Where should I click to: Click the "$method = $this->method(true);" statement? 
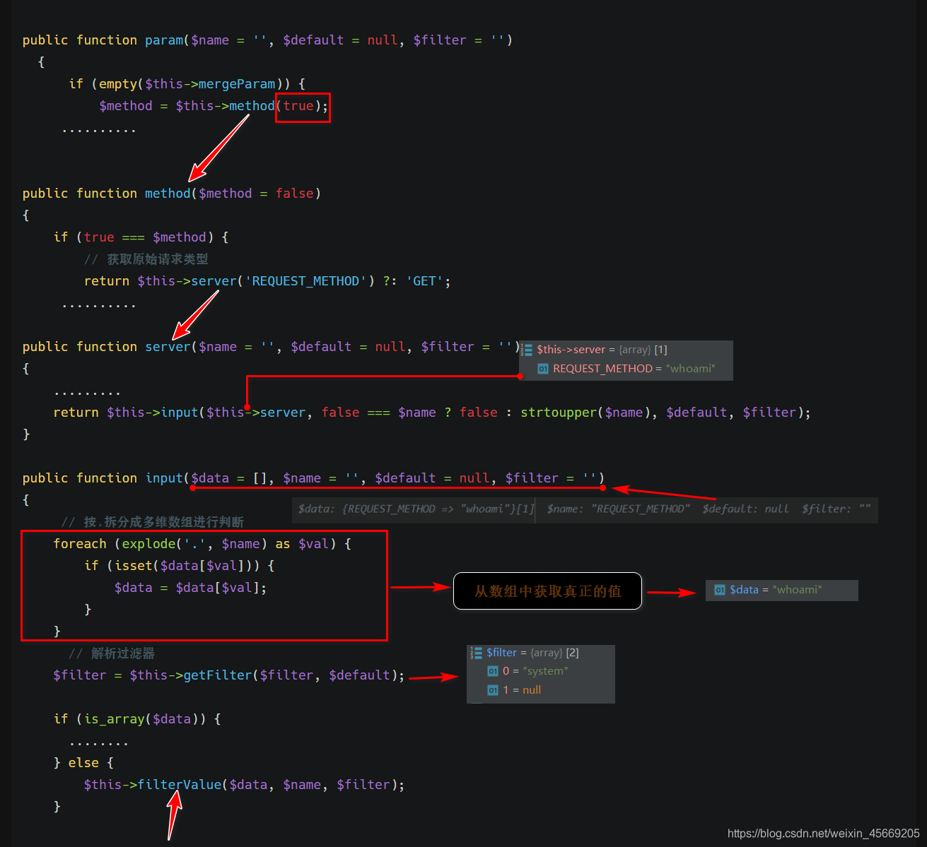click(214, 106)
